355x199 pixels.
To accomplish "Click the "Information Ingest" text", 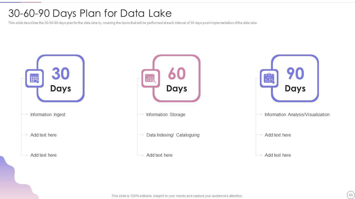I will 48,114.
